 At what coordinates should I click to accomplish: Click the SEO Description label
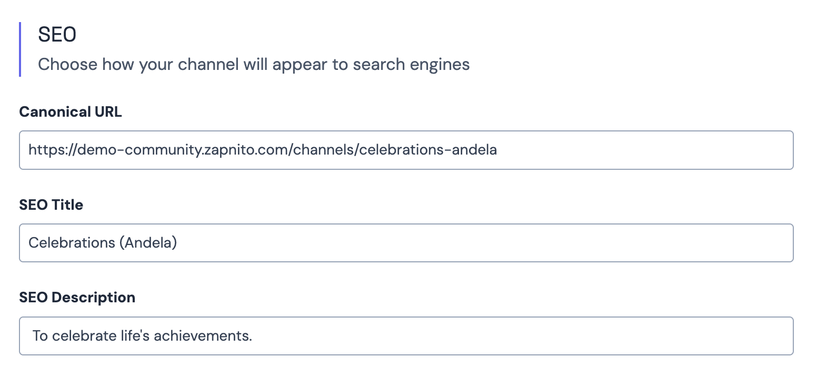coord(77,298)
